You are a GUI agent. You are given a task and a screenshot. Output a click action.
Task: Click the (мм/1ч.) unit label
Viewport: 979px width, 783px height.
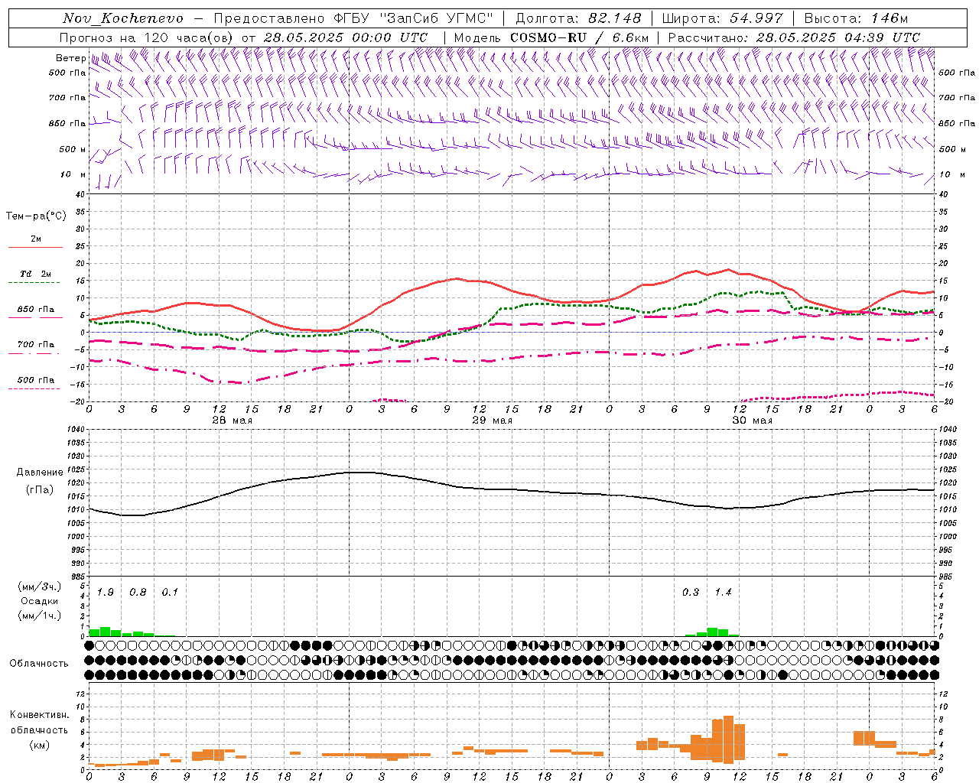click(40, 616)
